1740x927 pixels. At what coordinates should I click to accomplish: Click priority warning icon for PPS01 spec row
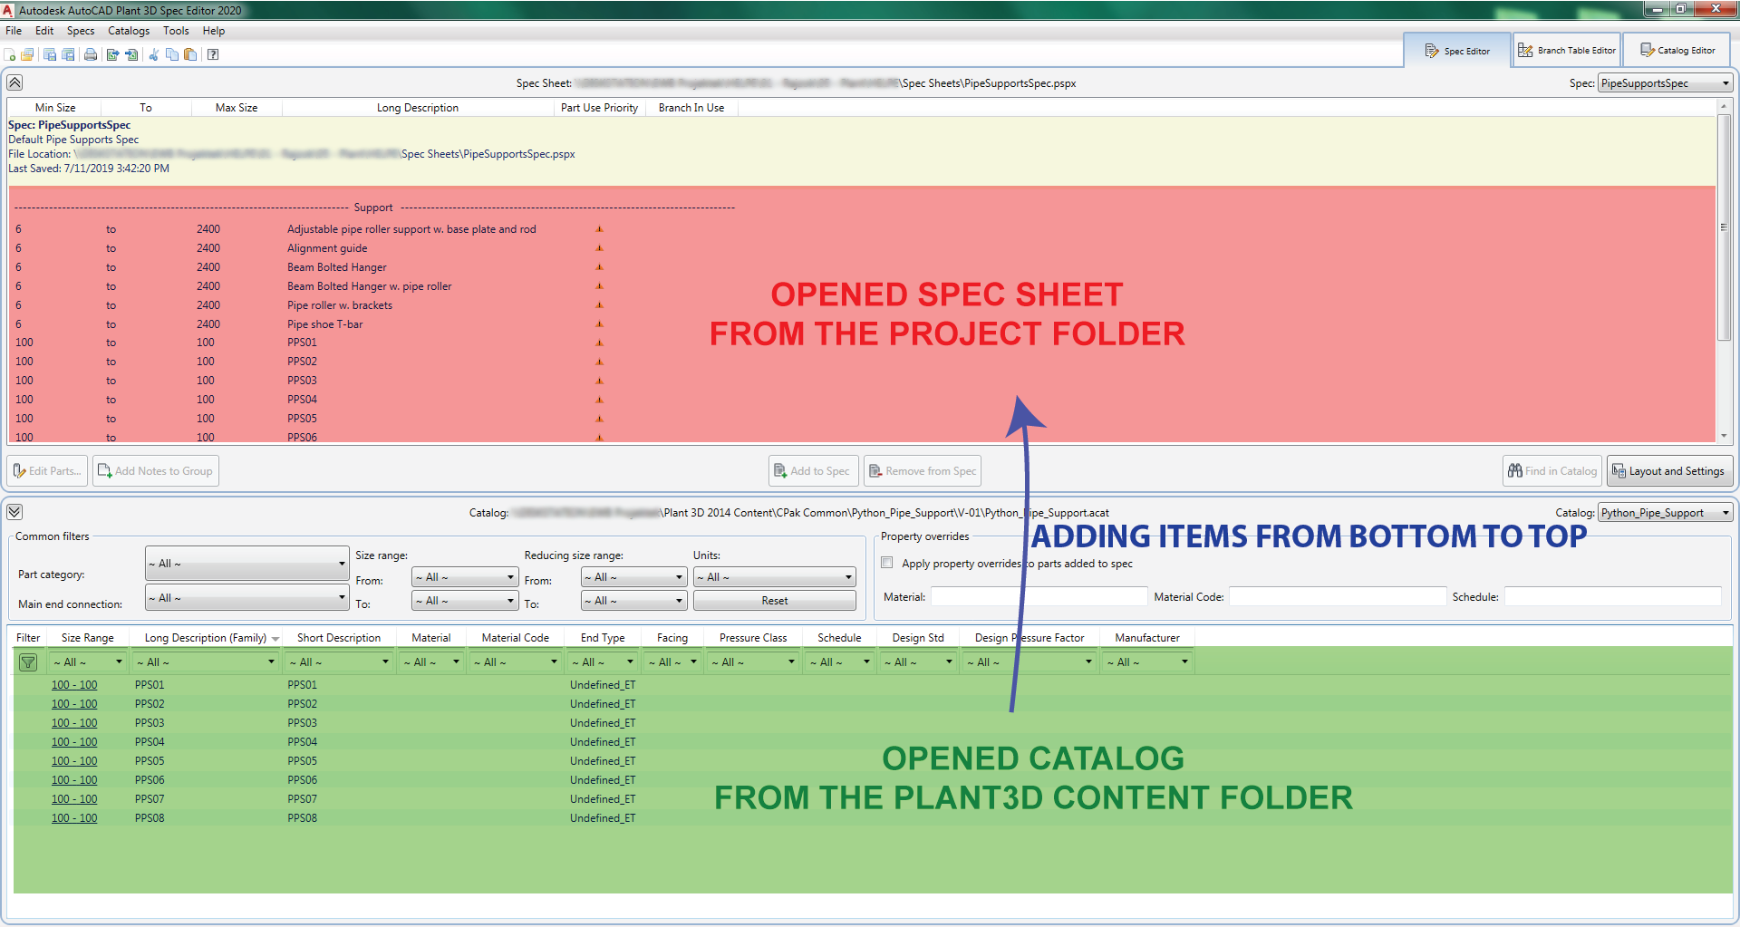pos(599,343)
